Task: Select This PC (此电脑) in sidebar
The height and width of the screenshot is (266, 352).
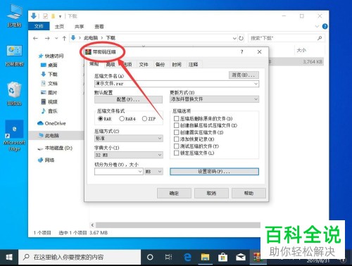Action: (x=49, y=135)
